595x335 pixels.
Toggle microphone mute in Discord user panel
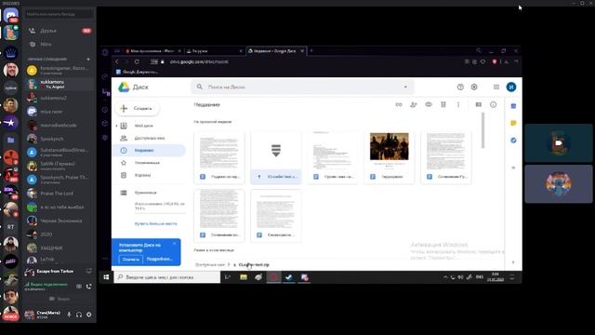[69, 315]
